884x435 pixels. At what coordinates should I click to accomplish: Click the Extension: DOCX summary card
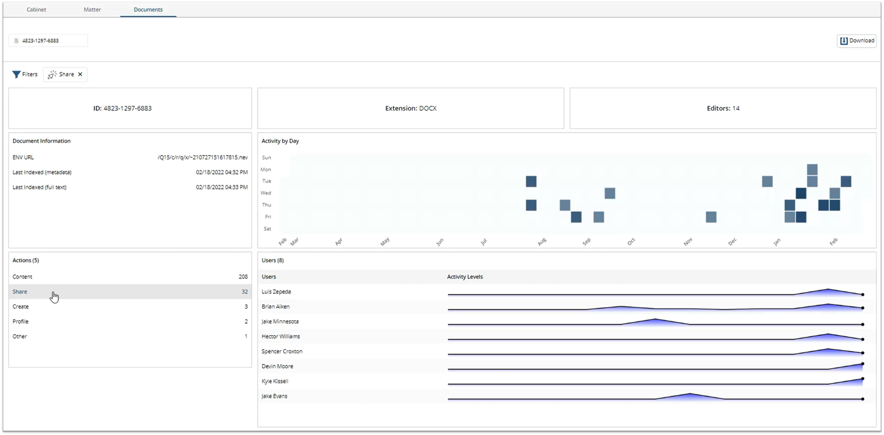[x=410, y=108]
